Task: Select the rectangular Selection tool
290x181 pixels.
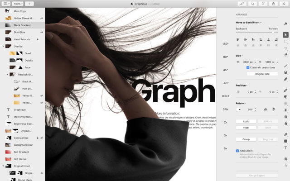Action: click(285, 41)
